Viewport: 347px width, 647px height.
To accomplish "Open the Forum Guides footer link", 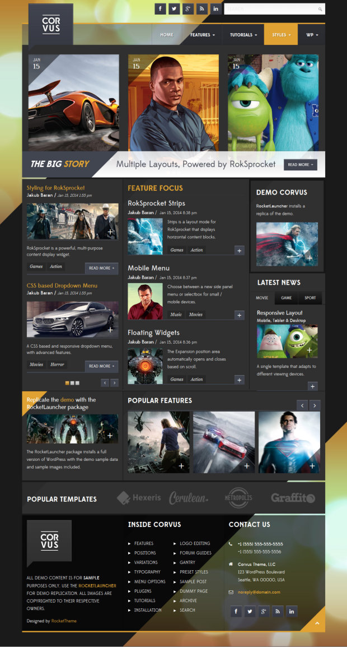I will [x=195, y=553].
